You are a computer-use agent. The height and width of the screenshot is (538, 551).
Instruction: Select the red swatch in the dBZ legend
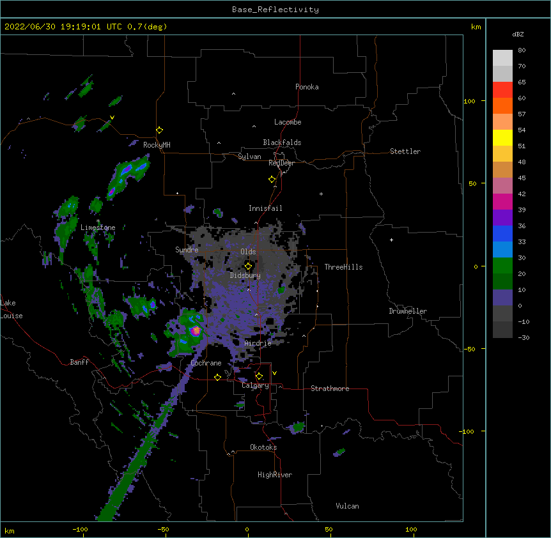coord(502,89)
